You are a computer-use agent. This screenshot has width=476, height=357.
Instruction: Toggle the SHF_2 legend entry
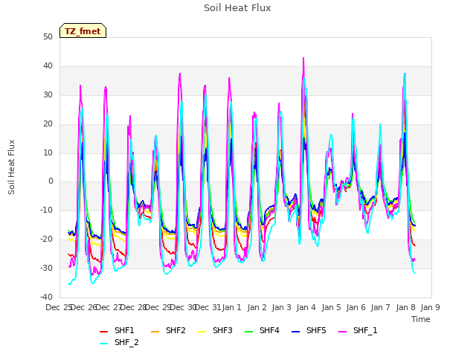tap(119, 342)
